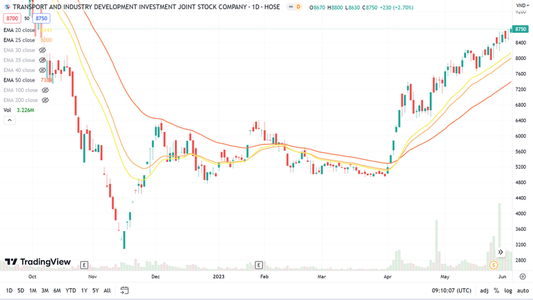Show the hidden EMA 30 indicator
Image resolution: width=533 pixels, height=300 pixels.
pyautogui.click(x=43, y=50)
